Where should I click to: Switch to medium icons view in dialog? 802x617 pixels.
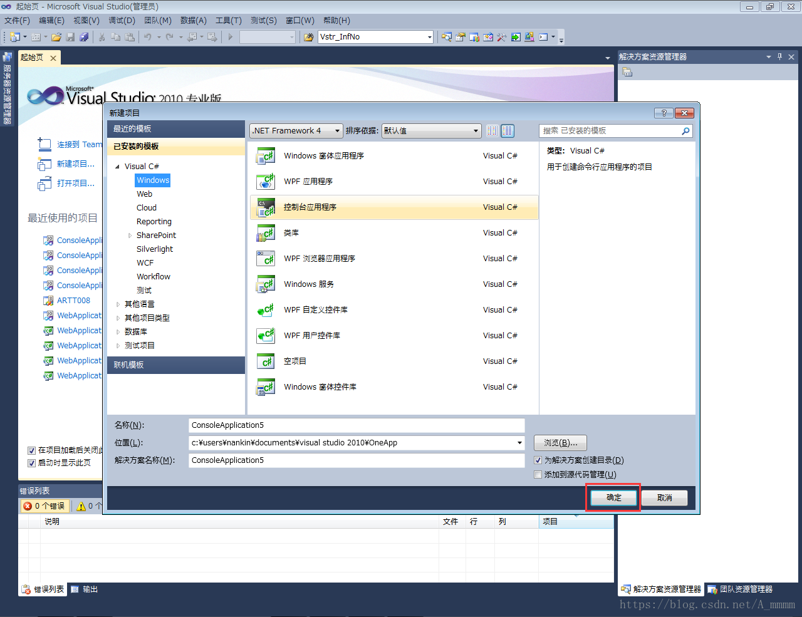pyautogui.click(x=508, y=130)
